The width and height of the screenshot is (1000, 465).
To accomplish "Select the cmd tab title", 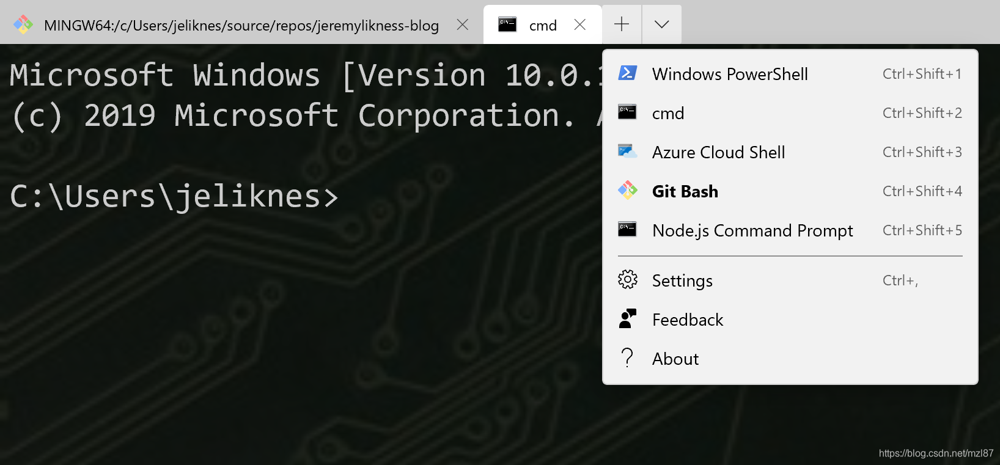I will pos(543,26).
